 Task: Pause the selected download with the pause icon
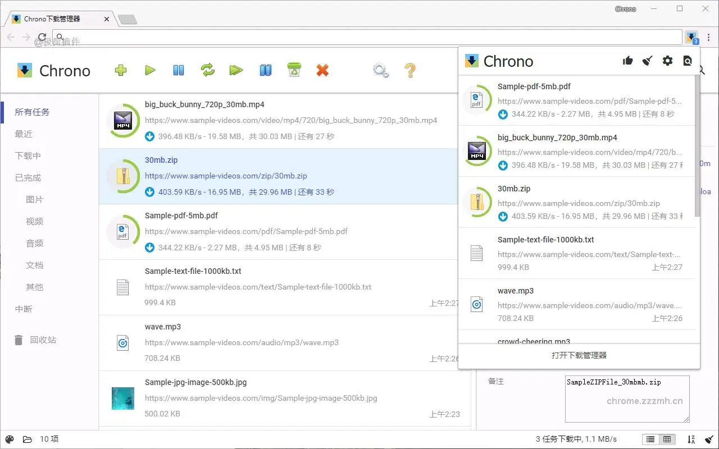pyautogui.click(x=178, y=70)
